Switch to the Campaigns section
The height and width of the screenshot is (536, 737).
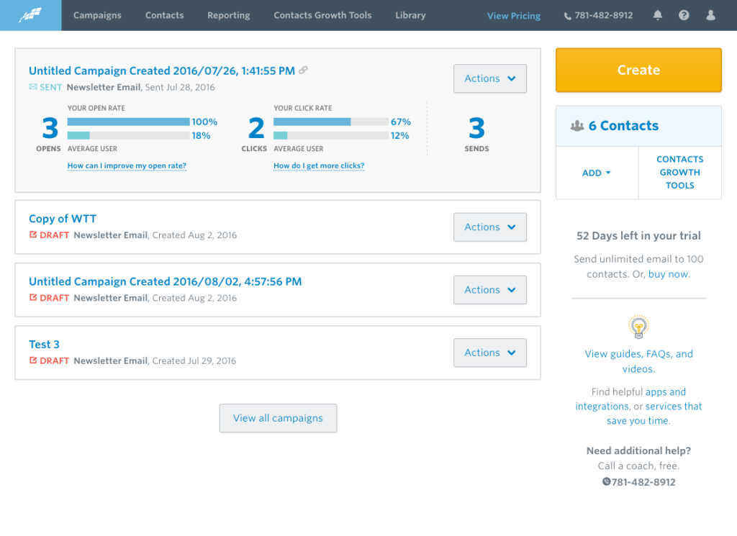(x=97, y=15)
